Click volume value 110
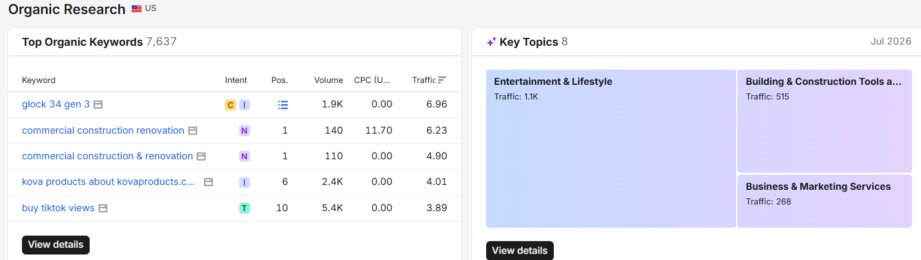921x260 pixels. click(x=334, y=156)
